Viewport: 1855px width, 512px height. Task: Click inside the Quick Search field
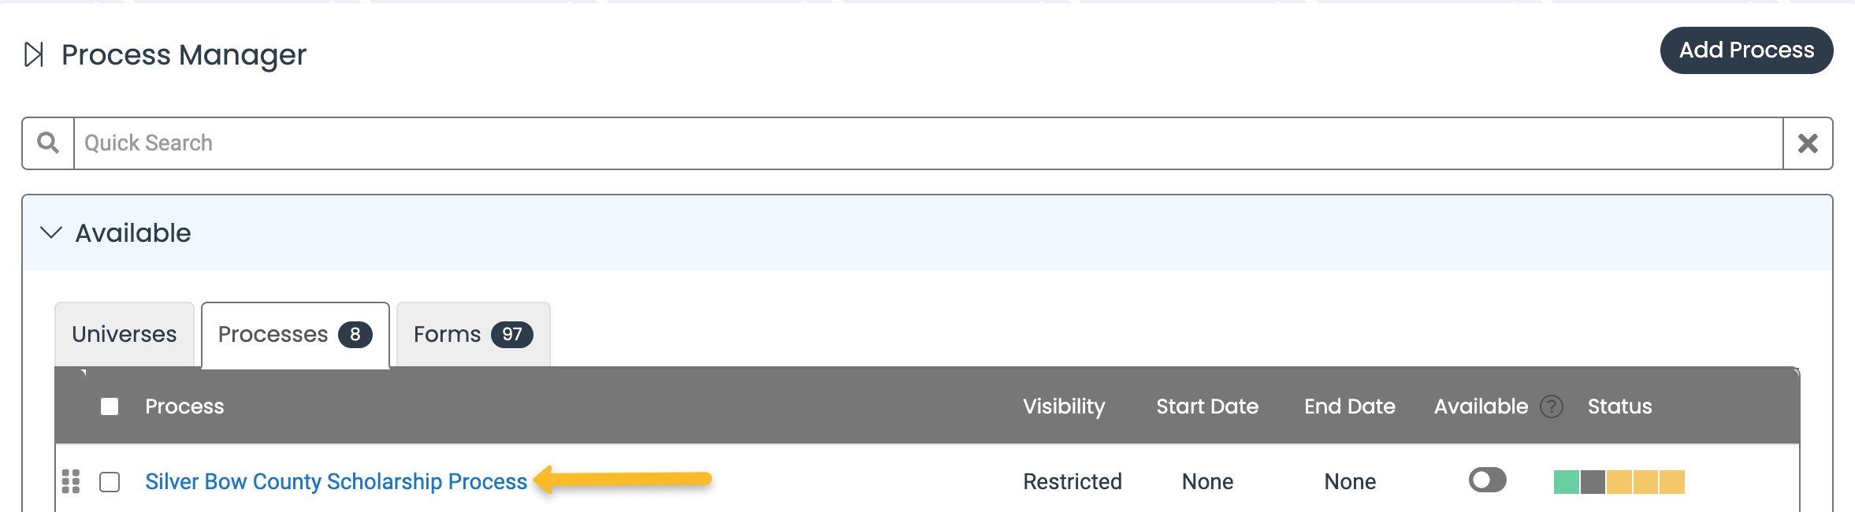473,143
